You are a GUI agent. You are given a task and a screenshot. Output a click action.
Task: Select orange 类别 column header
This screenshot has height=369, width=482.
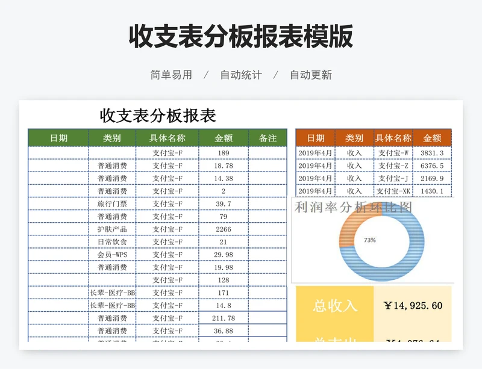[354, 138]
